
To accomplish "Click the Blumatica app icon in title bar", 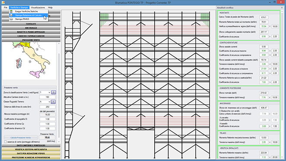I will coord(3,3).
